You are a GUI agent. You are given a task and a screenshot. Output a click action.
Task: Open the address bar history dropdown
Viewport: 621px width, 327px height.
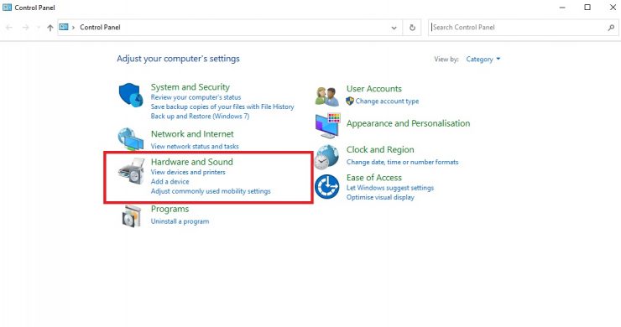tap(394, 28)
